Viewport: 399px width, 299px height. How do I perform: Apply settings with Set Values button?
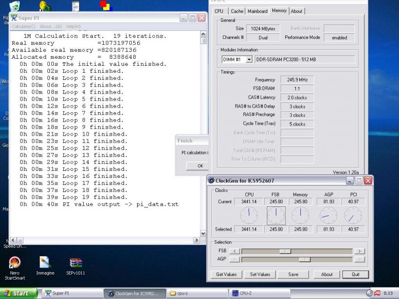[260, 275]
